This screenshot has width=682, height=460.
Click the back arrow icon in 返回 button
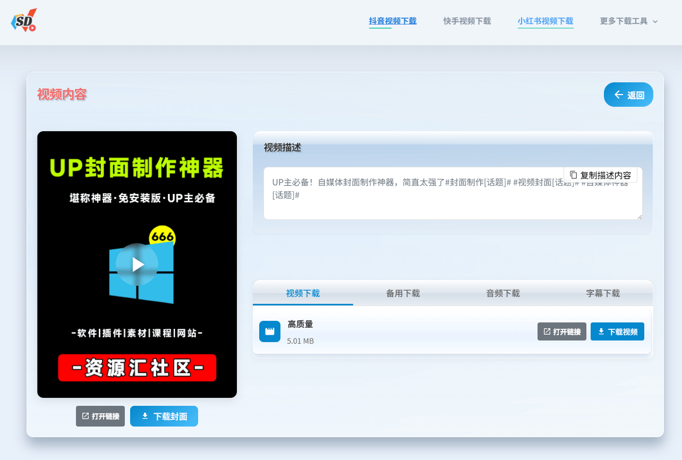click(x=618, y=94)
